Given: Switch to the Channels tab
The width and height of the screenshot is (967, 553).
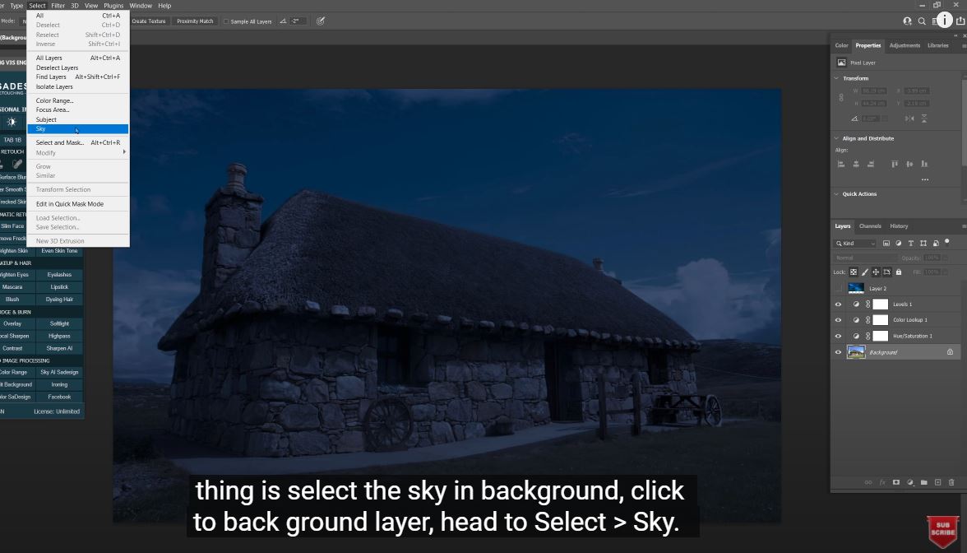Looking at the screenshot, I should coord(870,226).
